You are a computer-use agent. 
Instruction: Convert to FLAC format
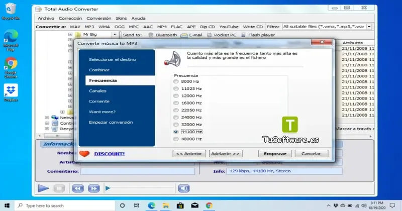click(177, 27)
